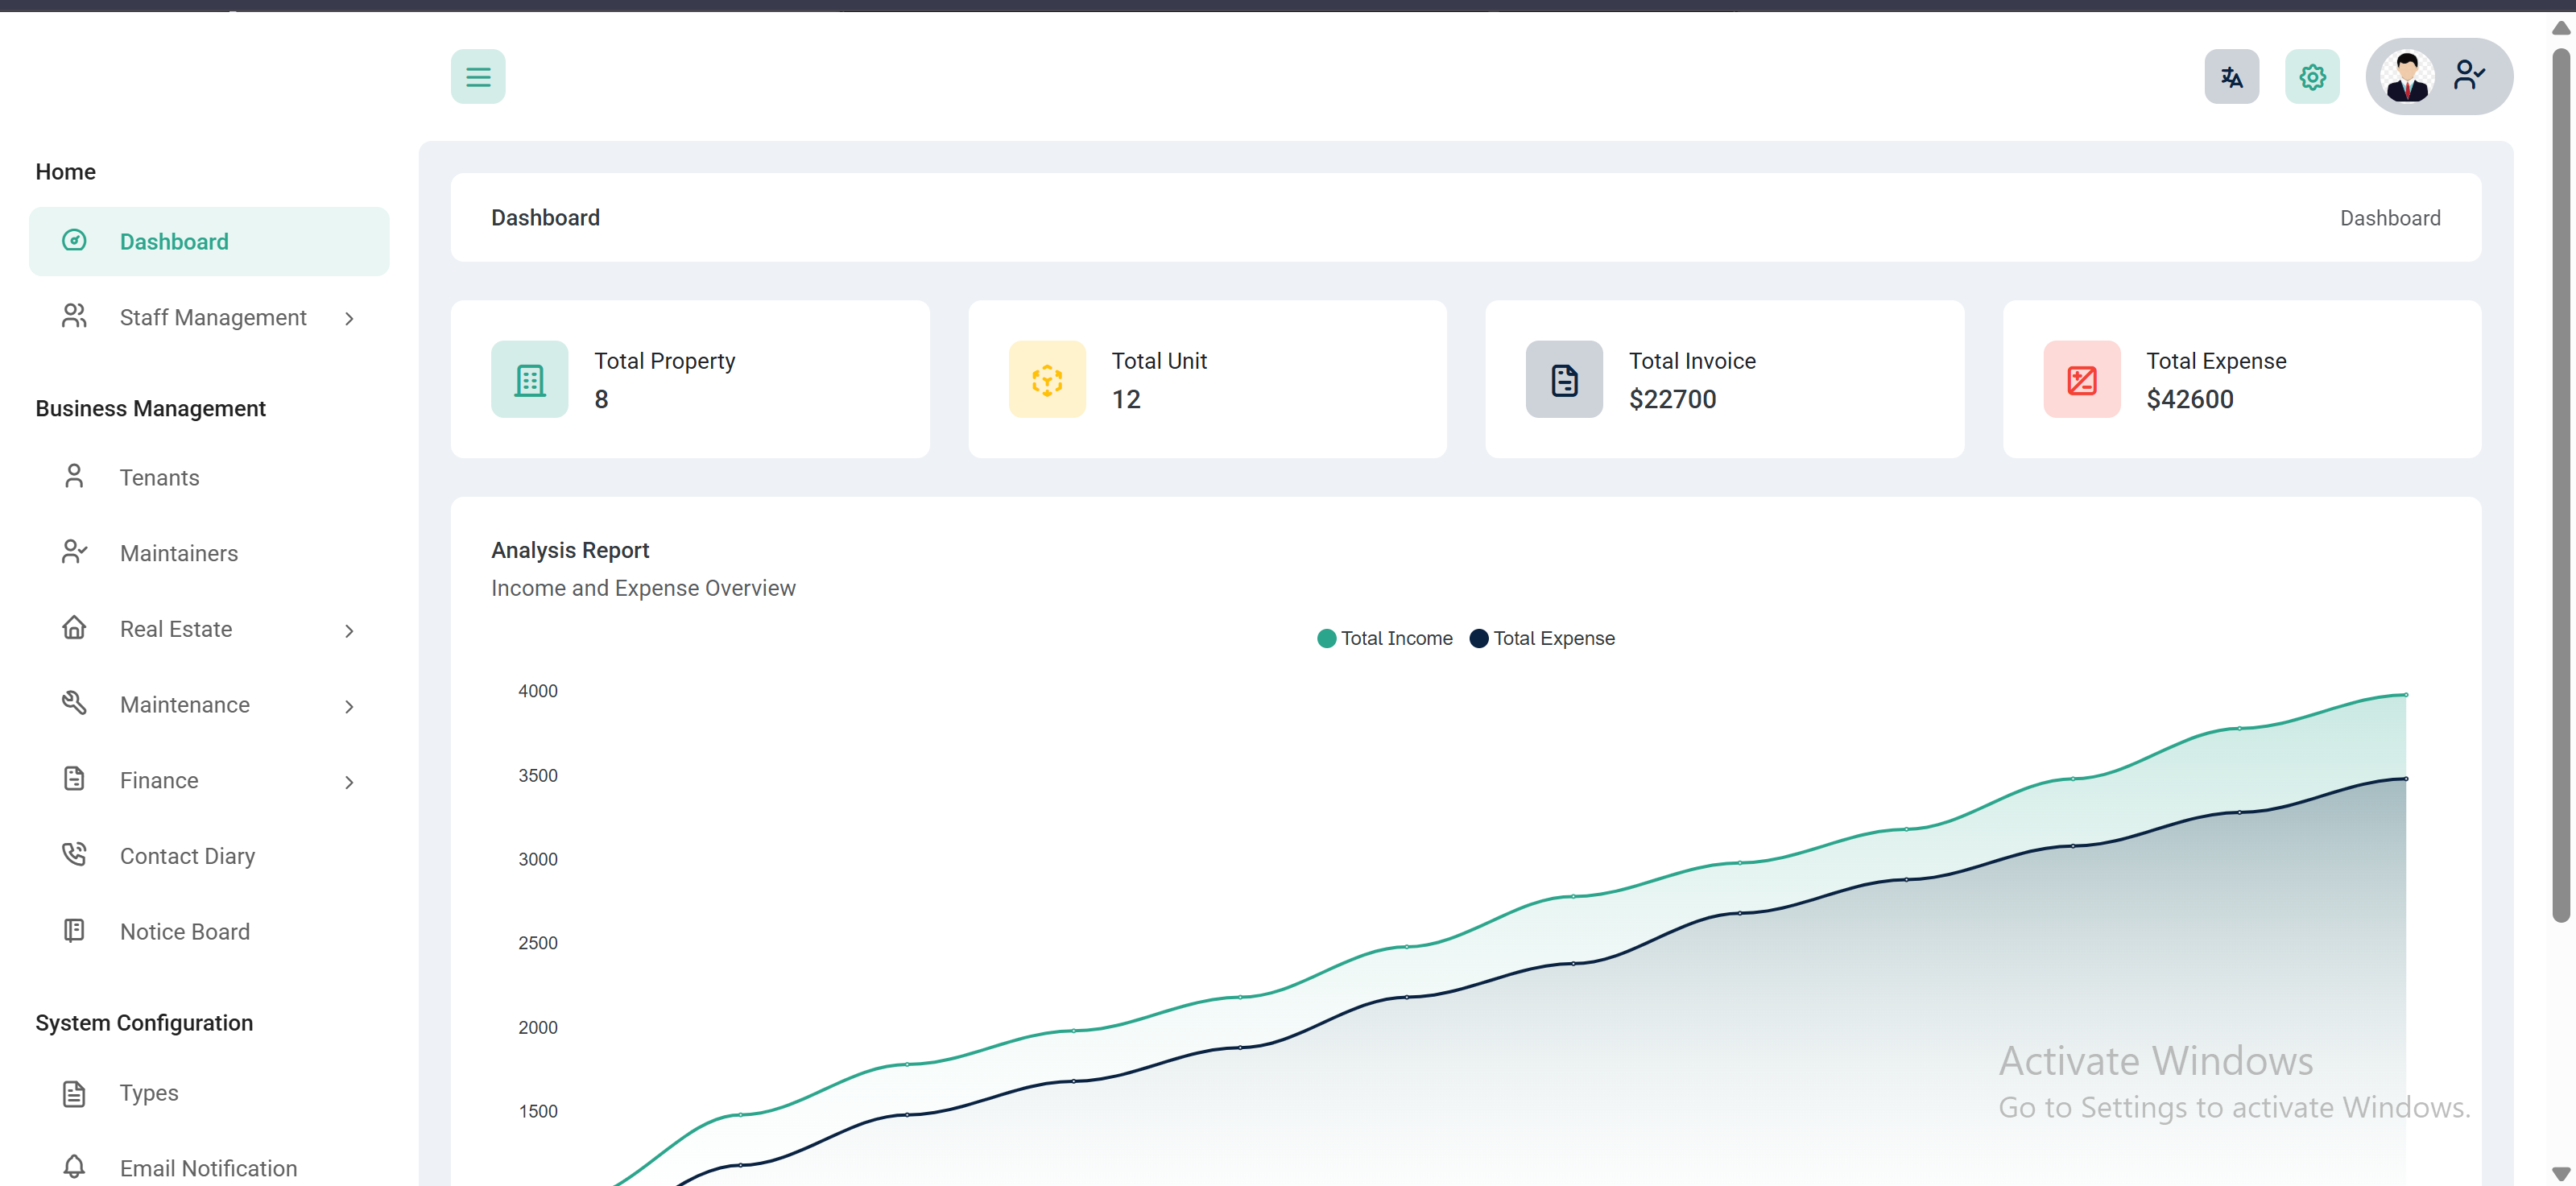Expand the Real Estate submenu arrow
The image size is (2576, 1186).
click(349, 630)
